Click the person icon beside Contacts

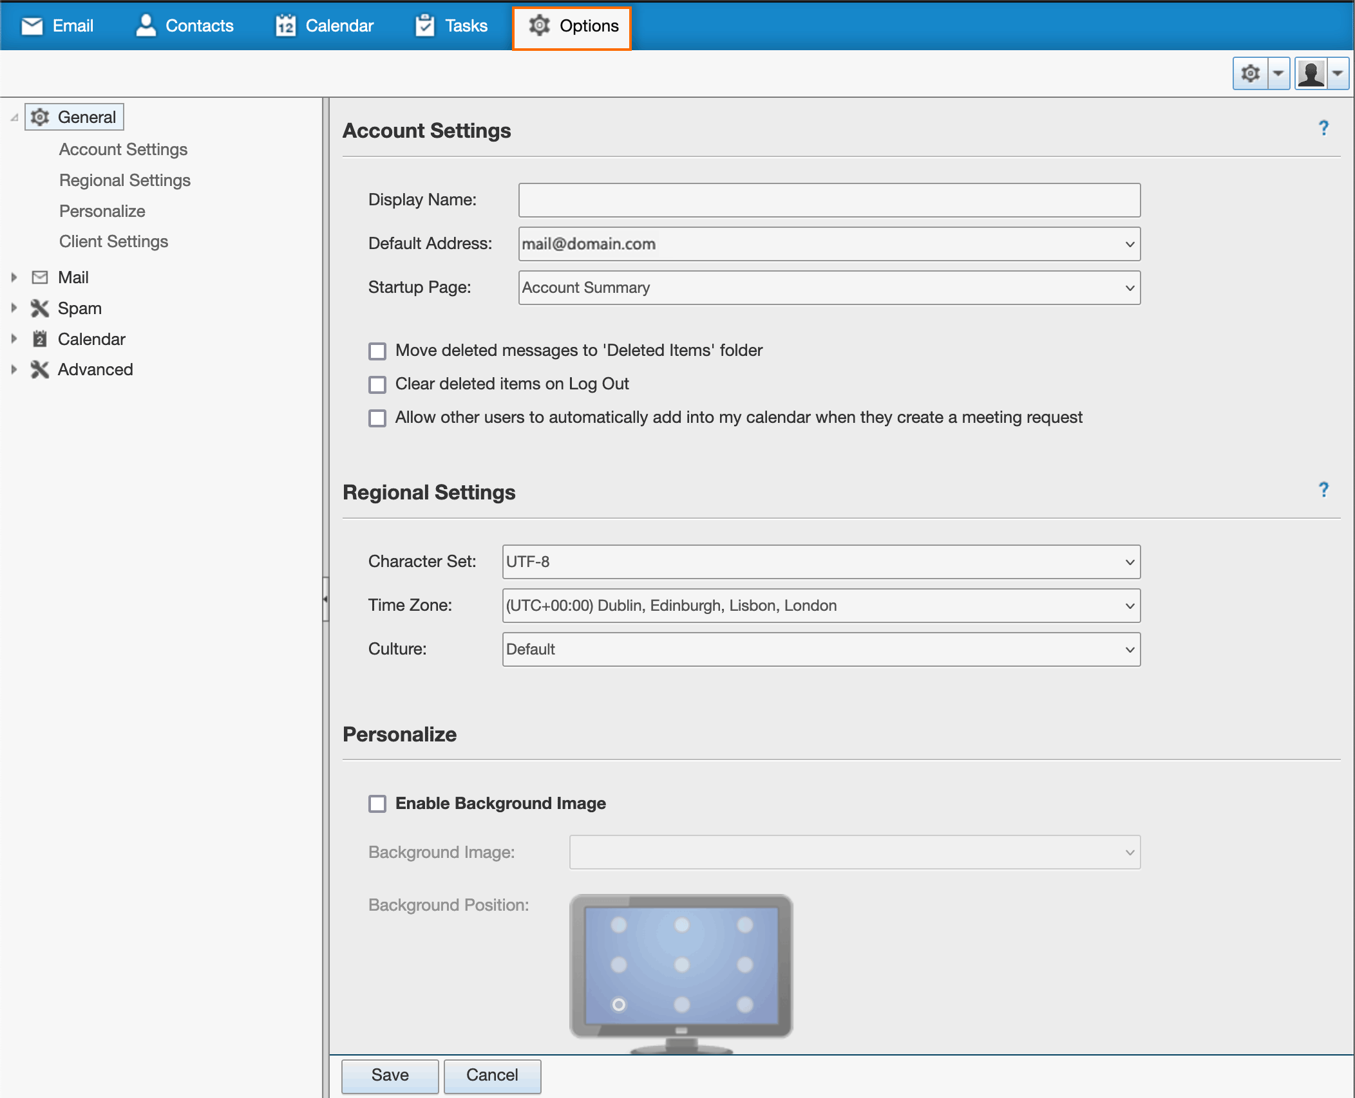click(x=146, y=26)
